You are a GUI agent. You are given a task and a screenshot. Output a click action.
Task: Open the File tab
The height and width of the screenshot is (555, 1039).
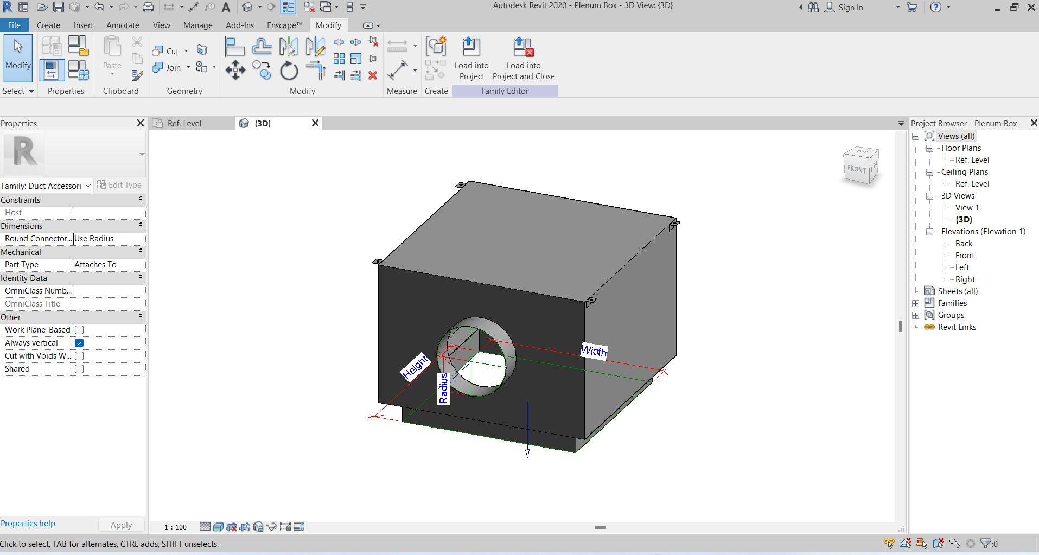tap(15, 25)
